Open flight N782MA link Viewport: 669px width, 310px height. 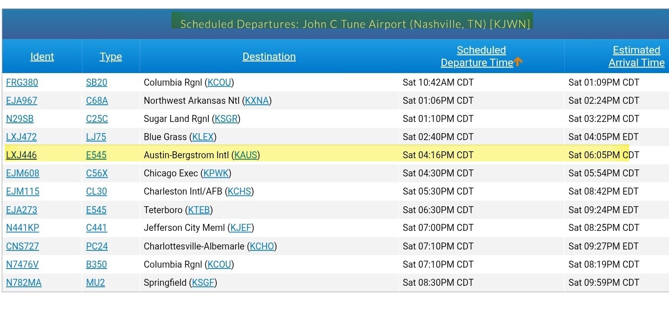coord(24,283)
